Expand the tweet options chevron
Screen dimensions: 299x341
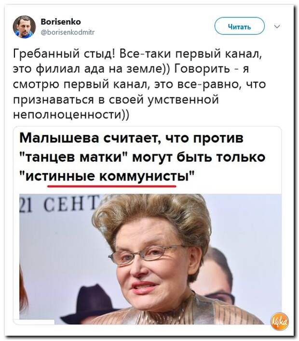tap(277, 27)
